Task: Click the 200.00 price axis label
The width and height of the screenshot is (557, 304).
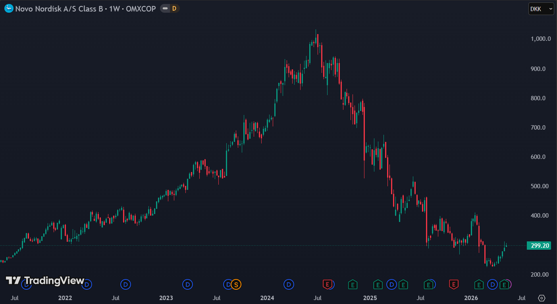Action: pos(540,274)
